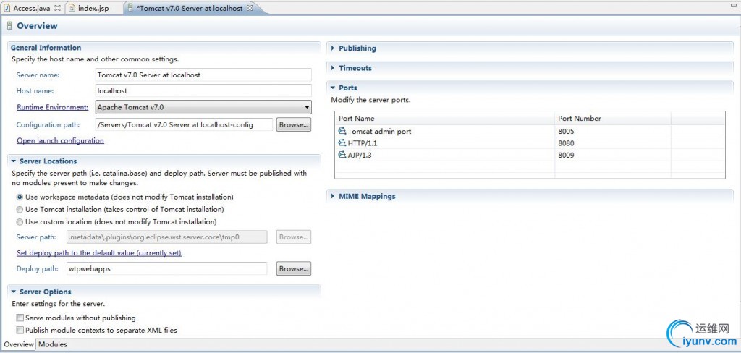Image resolution: width=741 pixels, height=353 pixels.
Task: Click Browse next to Deploy path
Action: (x=294, y=268)
